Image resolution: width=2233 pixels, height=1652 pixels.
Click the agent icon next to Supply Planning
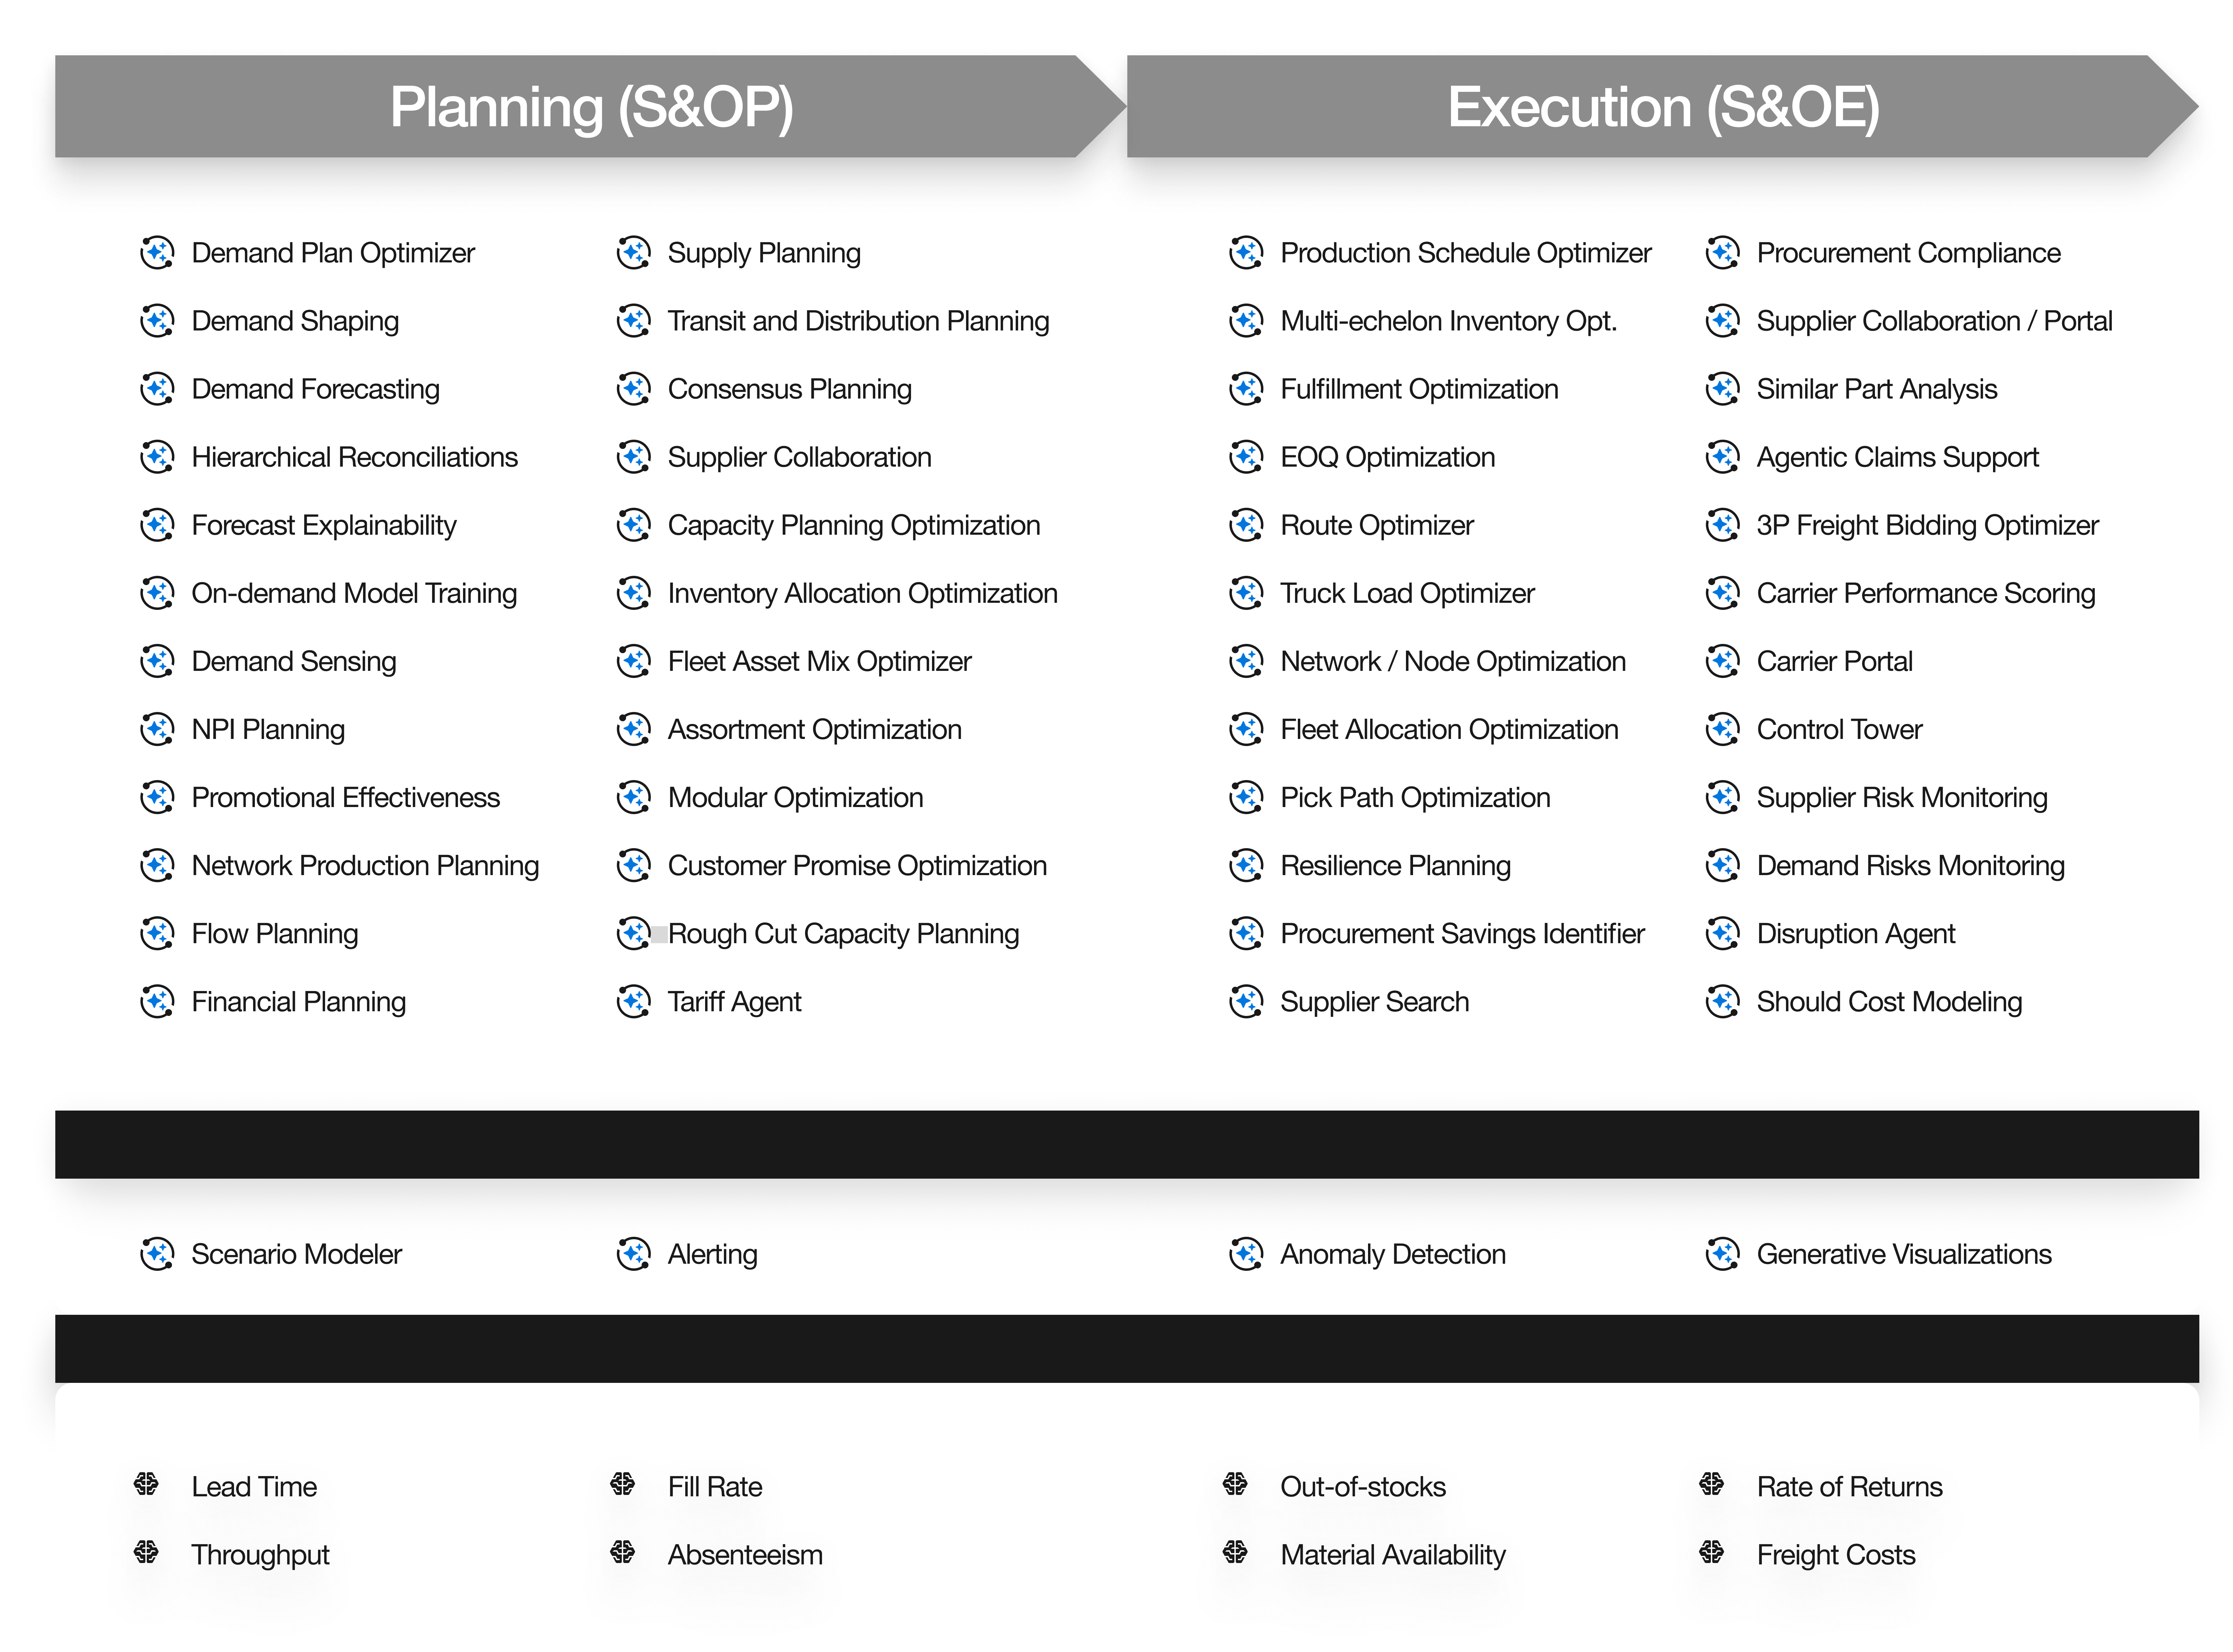(634, 253)
